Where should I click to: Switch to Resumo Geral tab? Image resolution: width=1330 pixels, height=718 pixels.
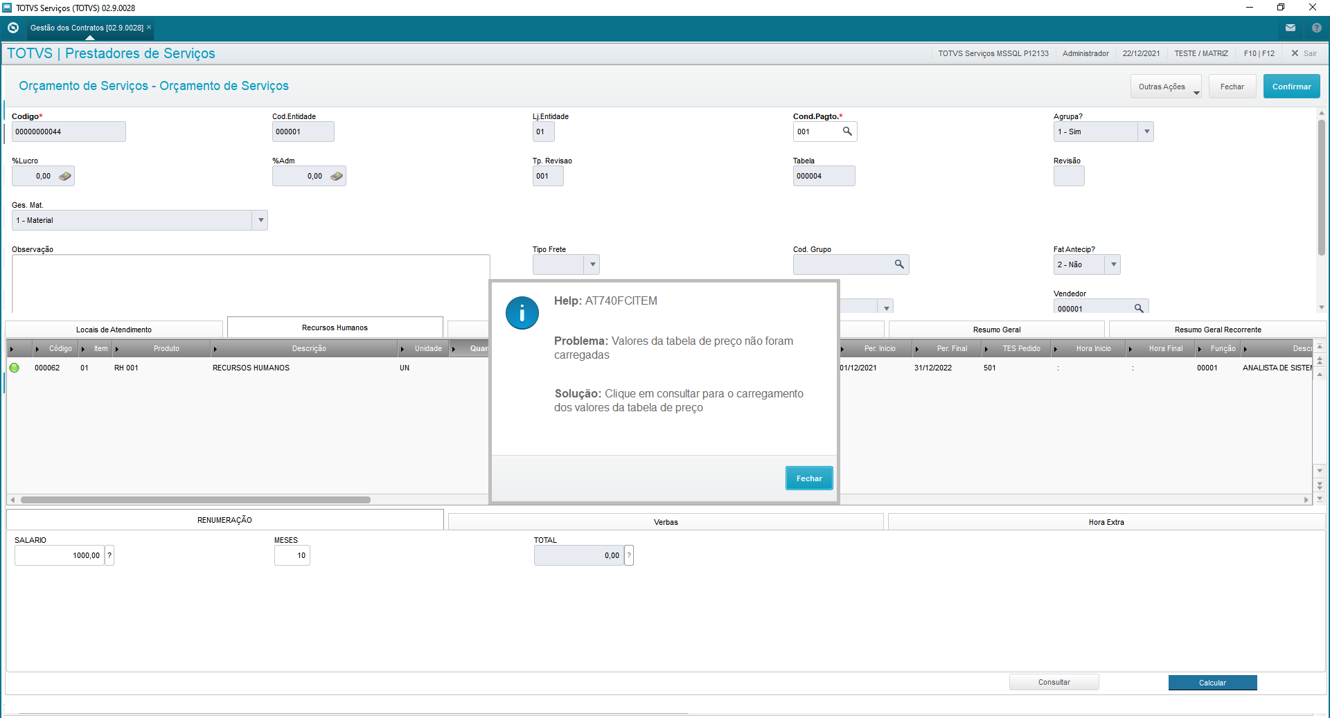pyautogui.click(x=997, y=330)
